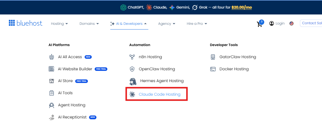This screenshot has height=132, width=322.
Task: Open Agent Hosting menu item
Action: pos(72,105)
